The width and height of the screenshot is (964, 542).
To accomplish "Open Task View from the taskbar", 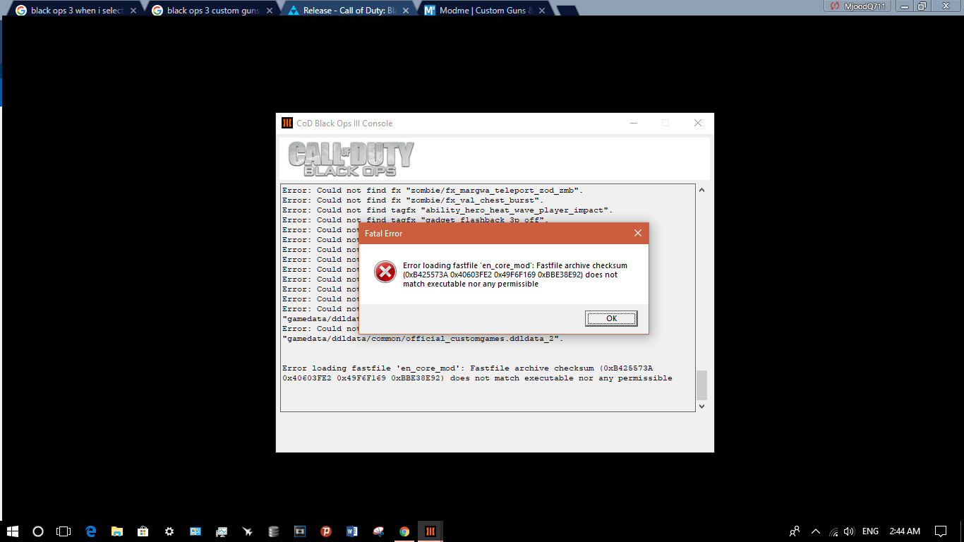I will click(64, 531).
